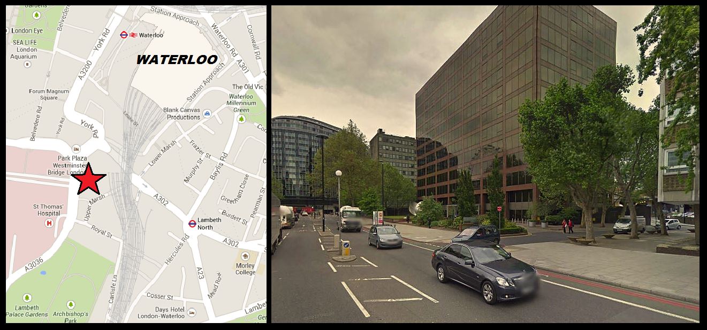
Task: Click the St Thomas' Hospital marker icon
Action: (49, 223)
